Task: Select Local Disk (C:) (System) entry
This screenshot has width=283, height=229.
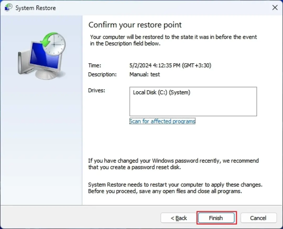Action: click(x=161, y=92)
